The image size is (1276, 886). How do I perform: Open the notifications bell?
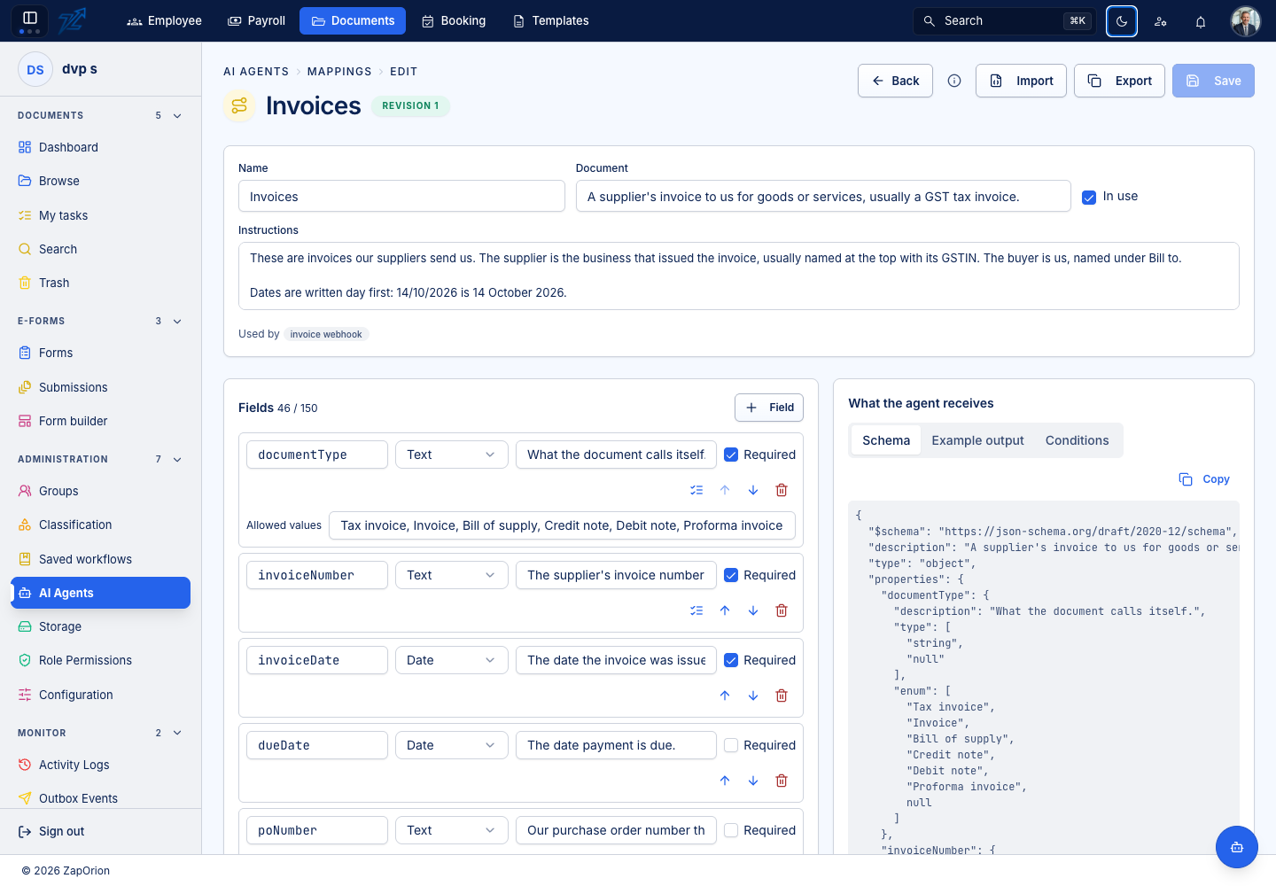click(1201, 21)
